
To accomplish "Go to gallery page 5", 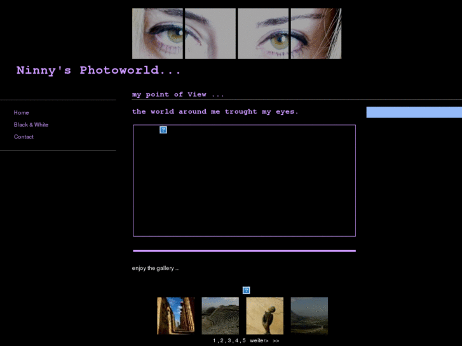I will pyautogui.click(x=244, y=340).
